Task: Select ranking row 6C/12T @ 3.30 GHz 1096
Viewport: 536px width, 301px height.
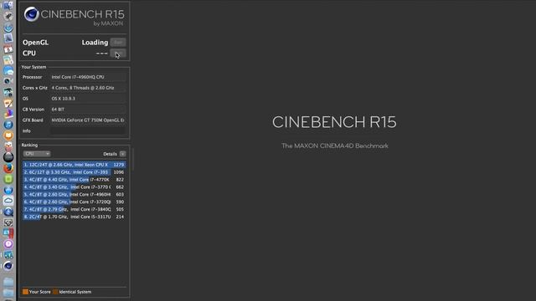Action: [x=75, y=172]
